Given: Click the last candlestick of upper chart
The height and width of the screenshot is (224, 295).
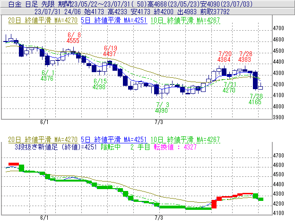Looking at the screenshot, I should pos(260,87).
